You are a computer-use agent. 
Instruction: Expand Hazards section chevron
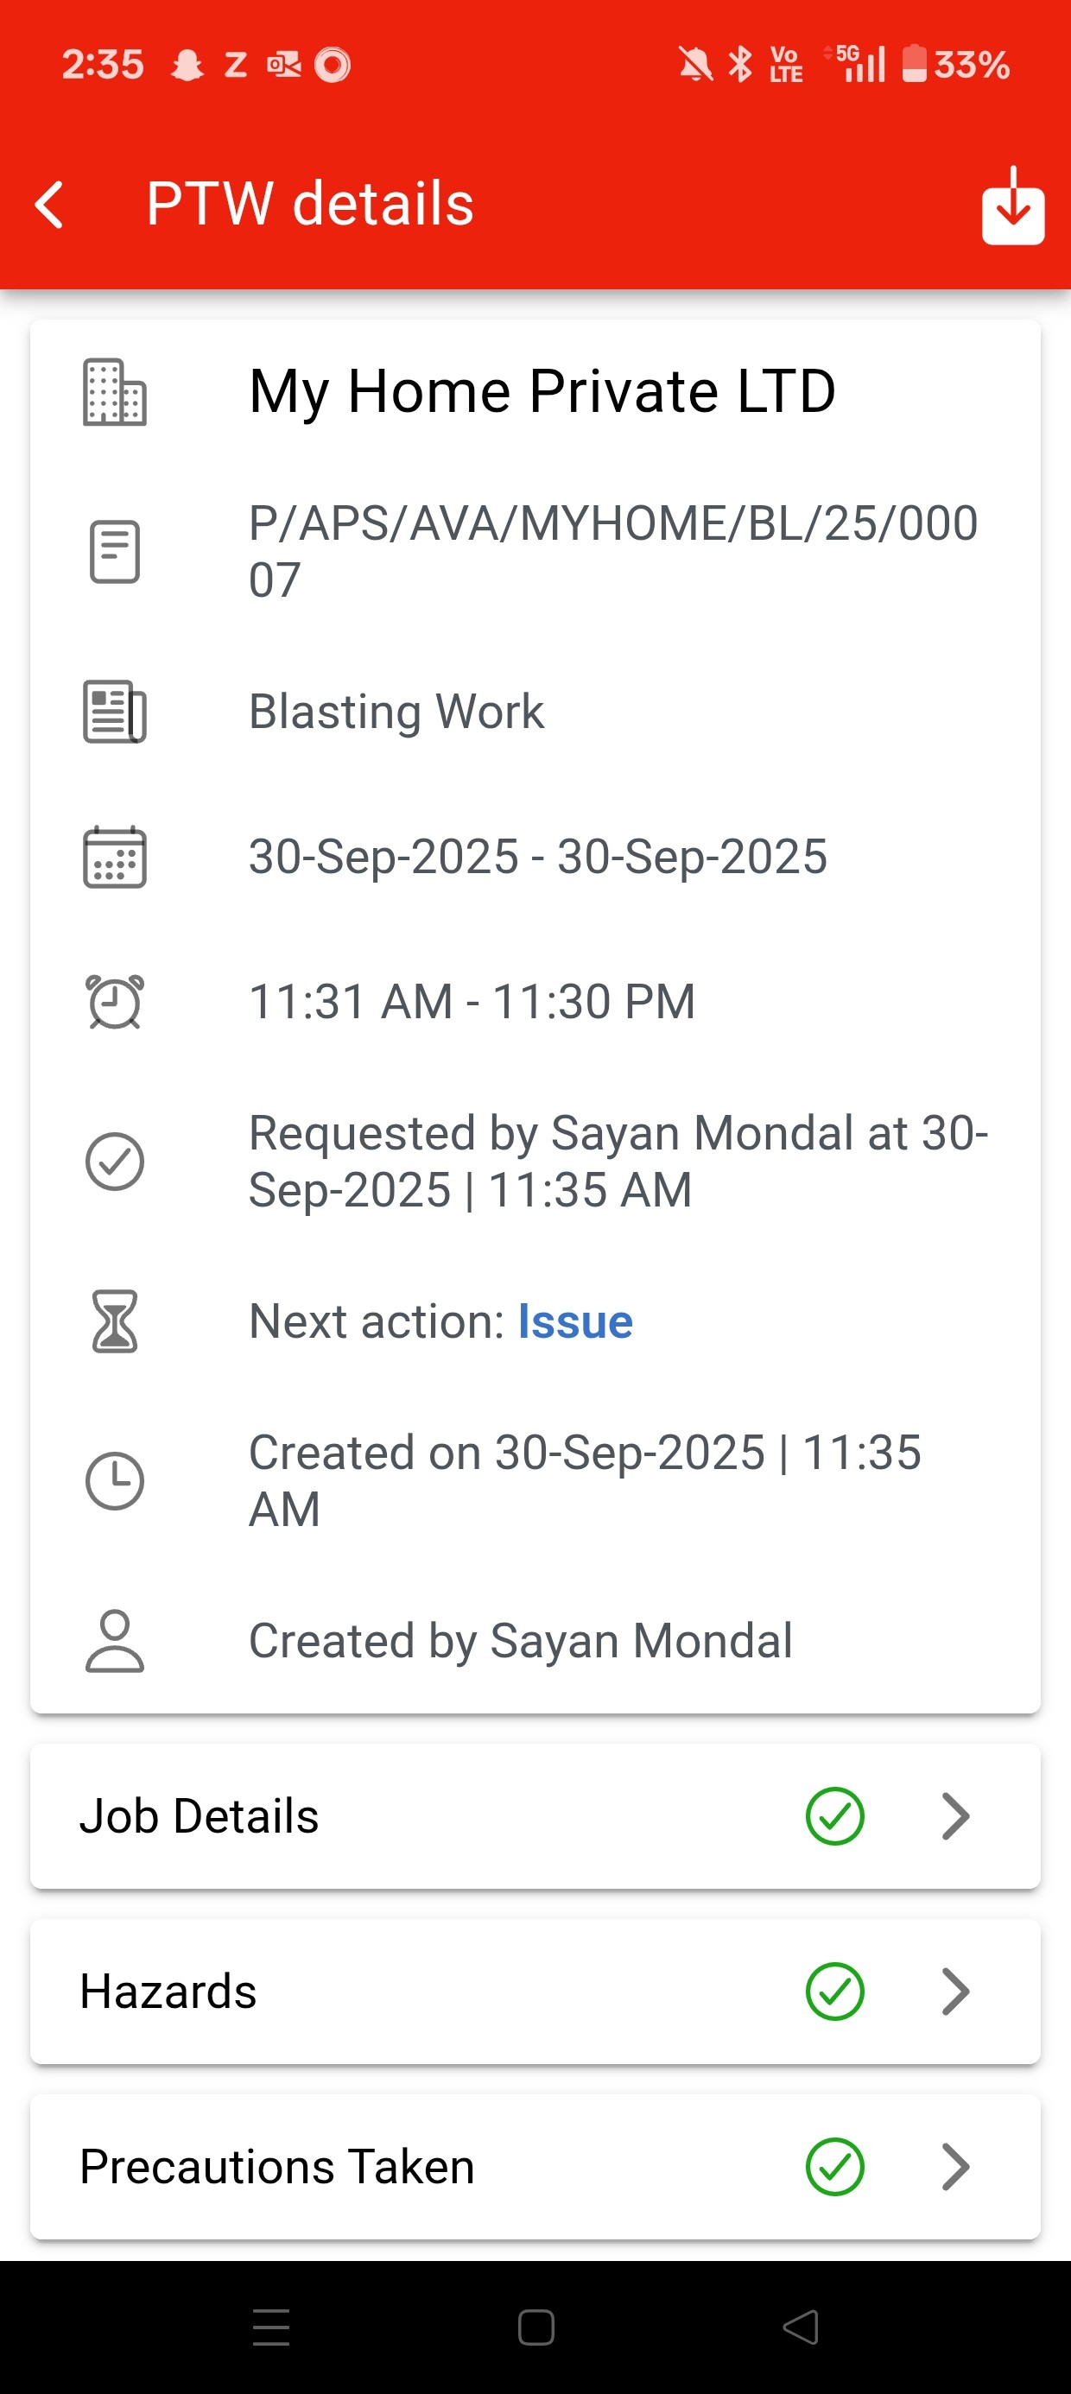click(x=956, y=1992)
